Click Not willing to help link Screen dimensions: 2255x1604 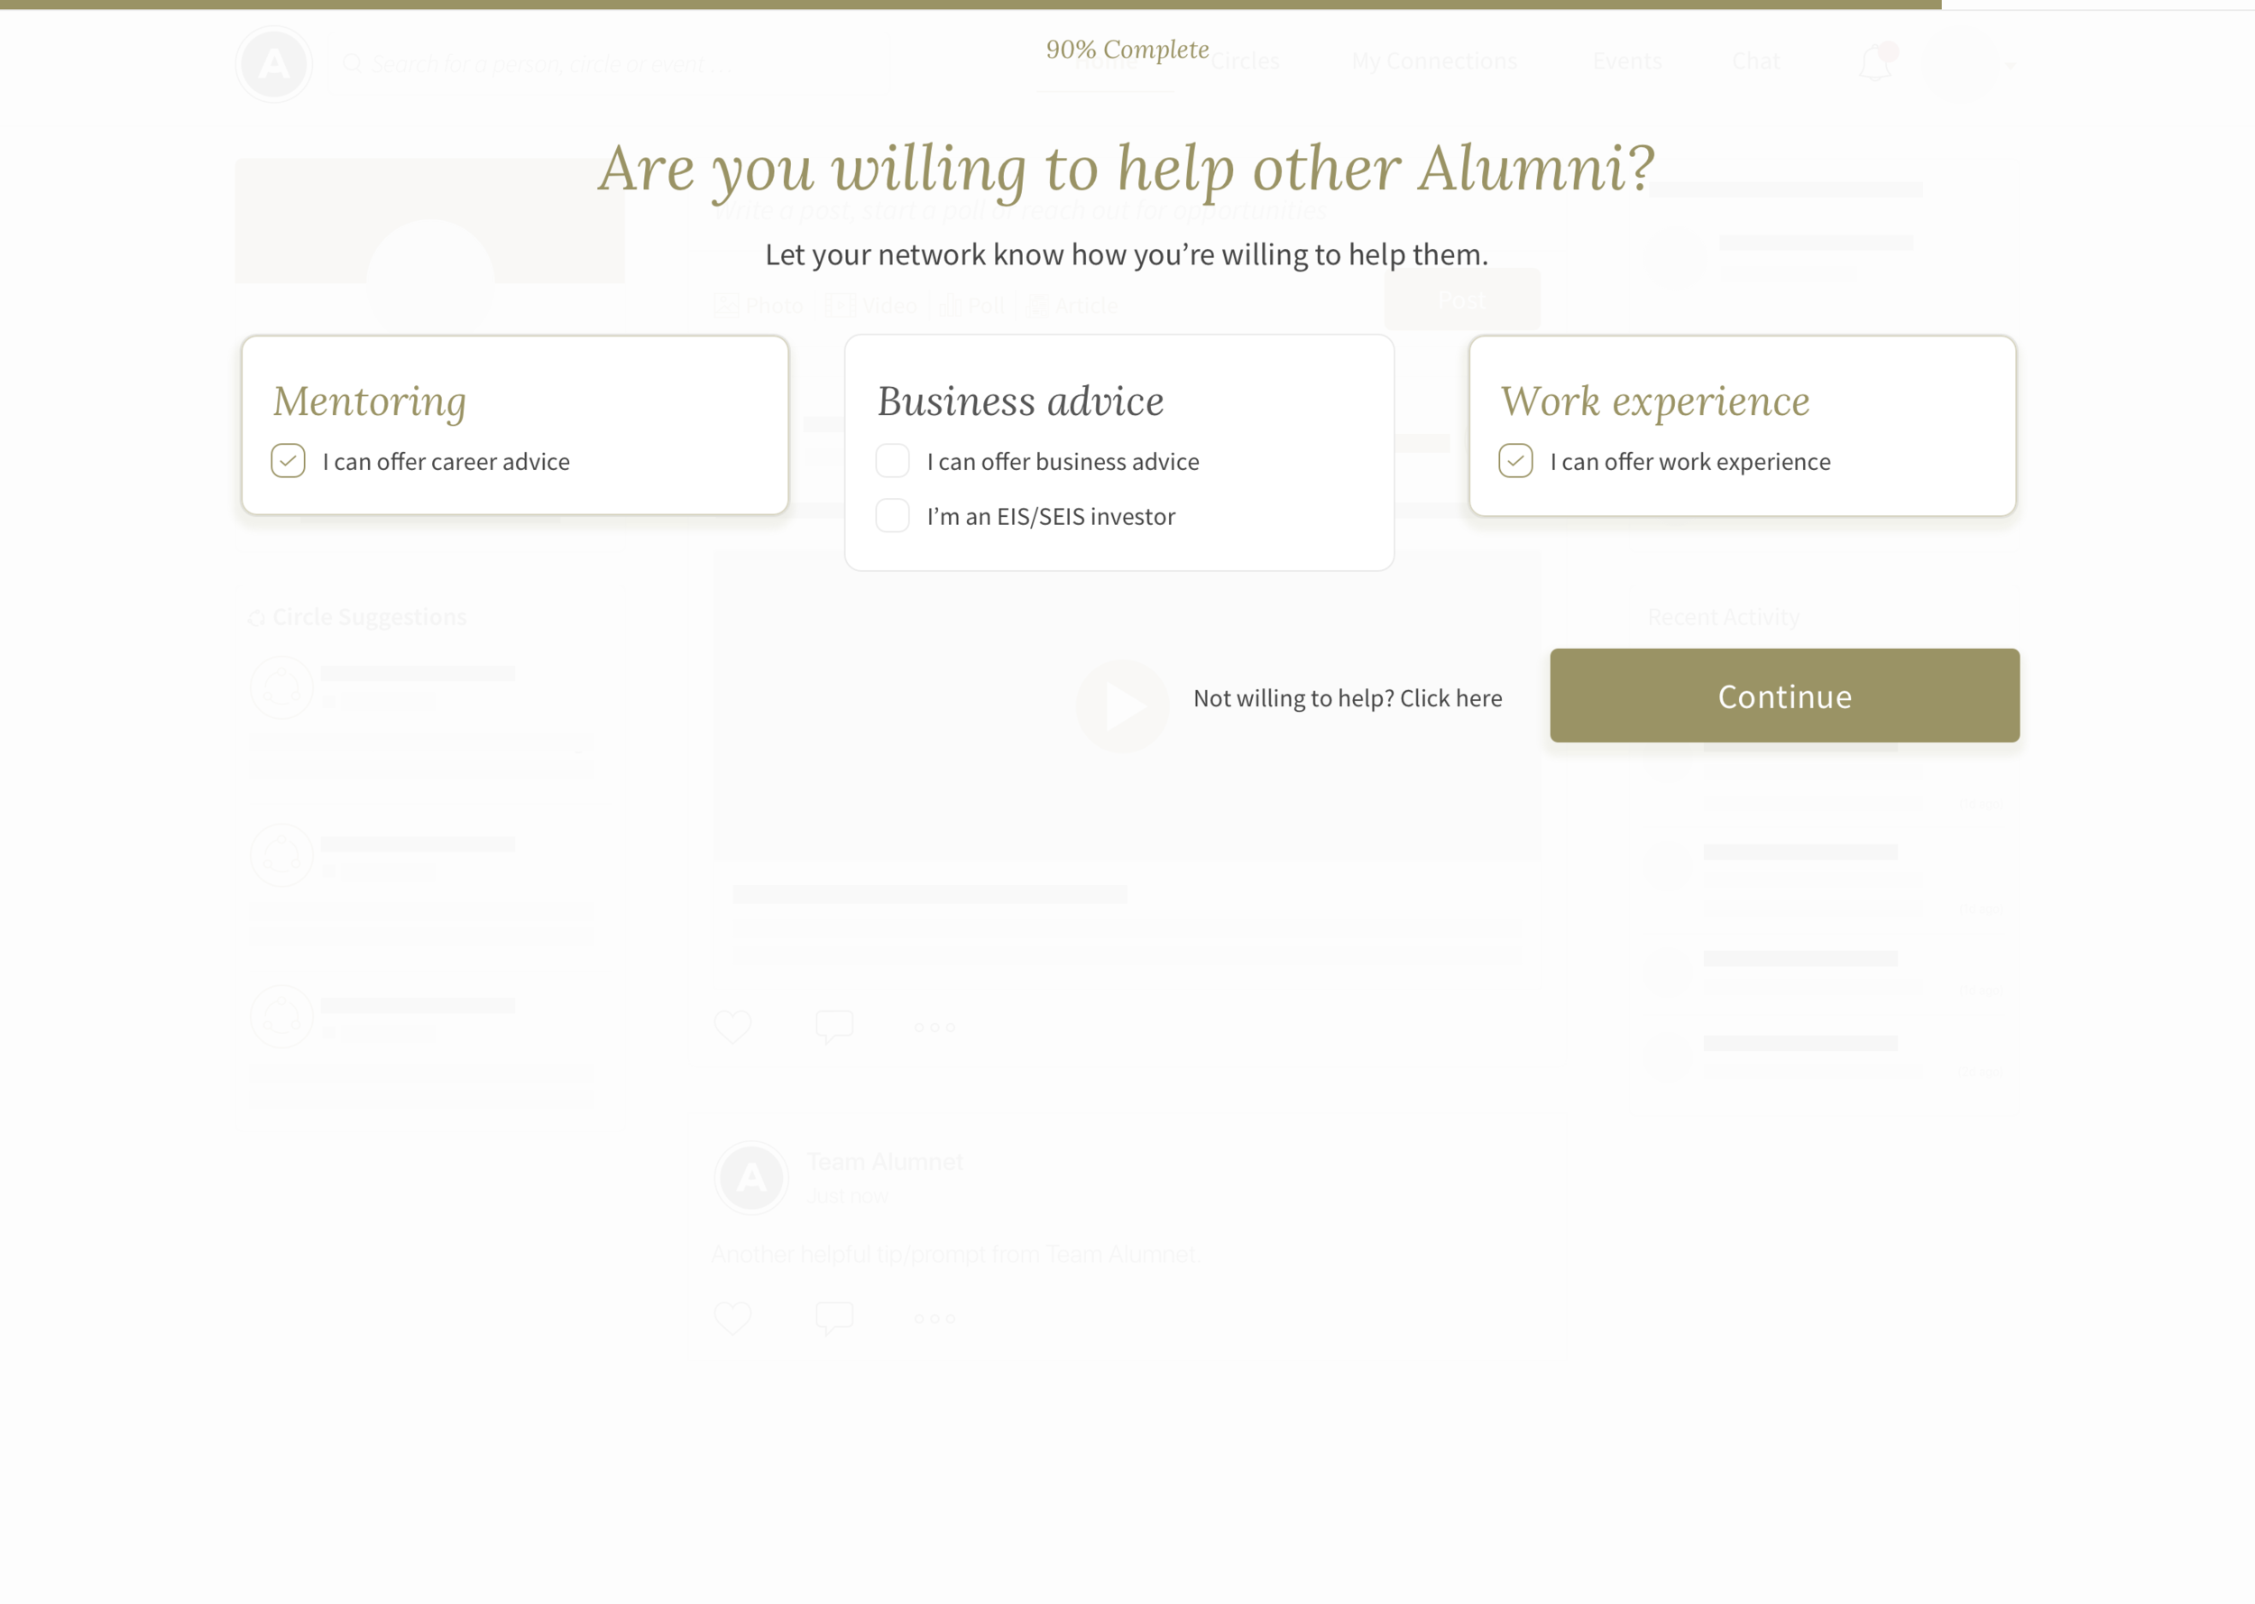pos(1347,696)
